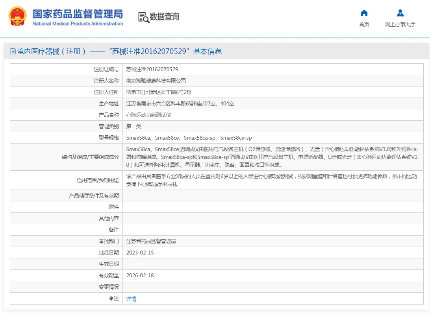Go to 首页 label

tap(364, 24)
